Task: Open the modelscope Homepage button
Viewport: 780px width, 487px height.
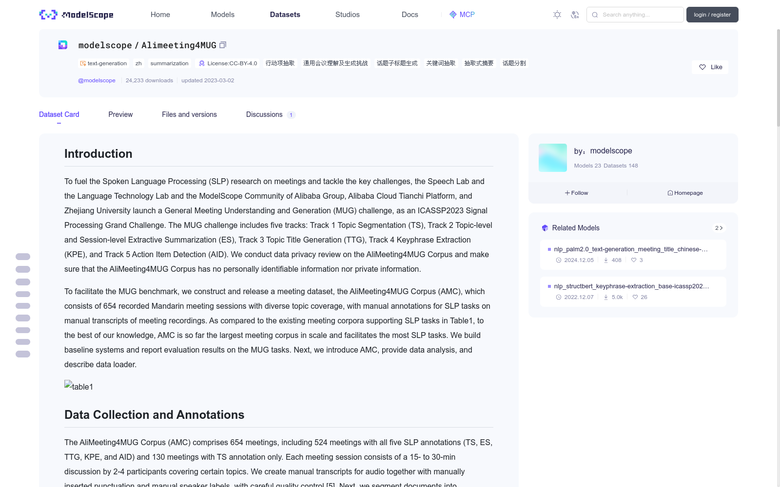Action: (685, 193)
